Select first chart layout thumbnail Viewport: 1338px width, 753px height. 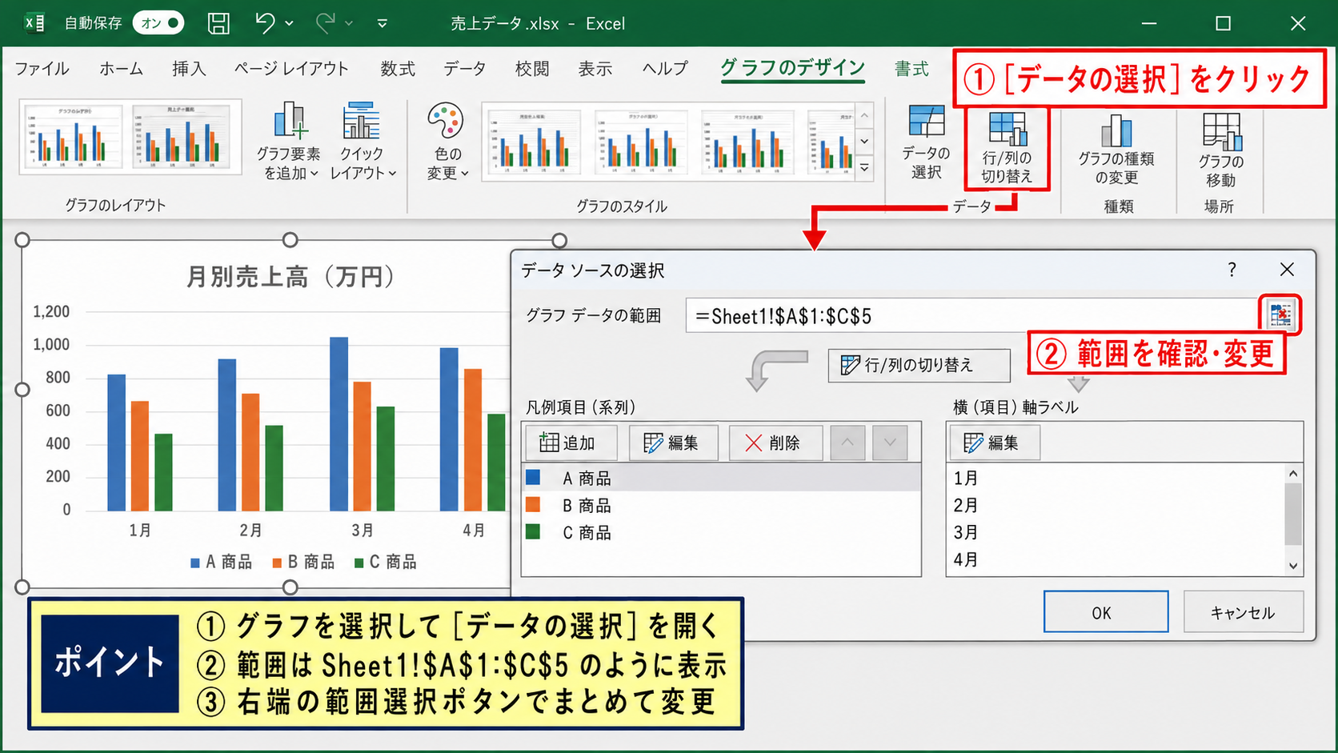click(x=73, y=136)
